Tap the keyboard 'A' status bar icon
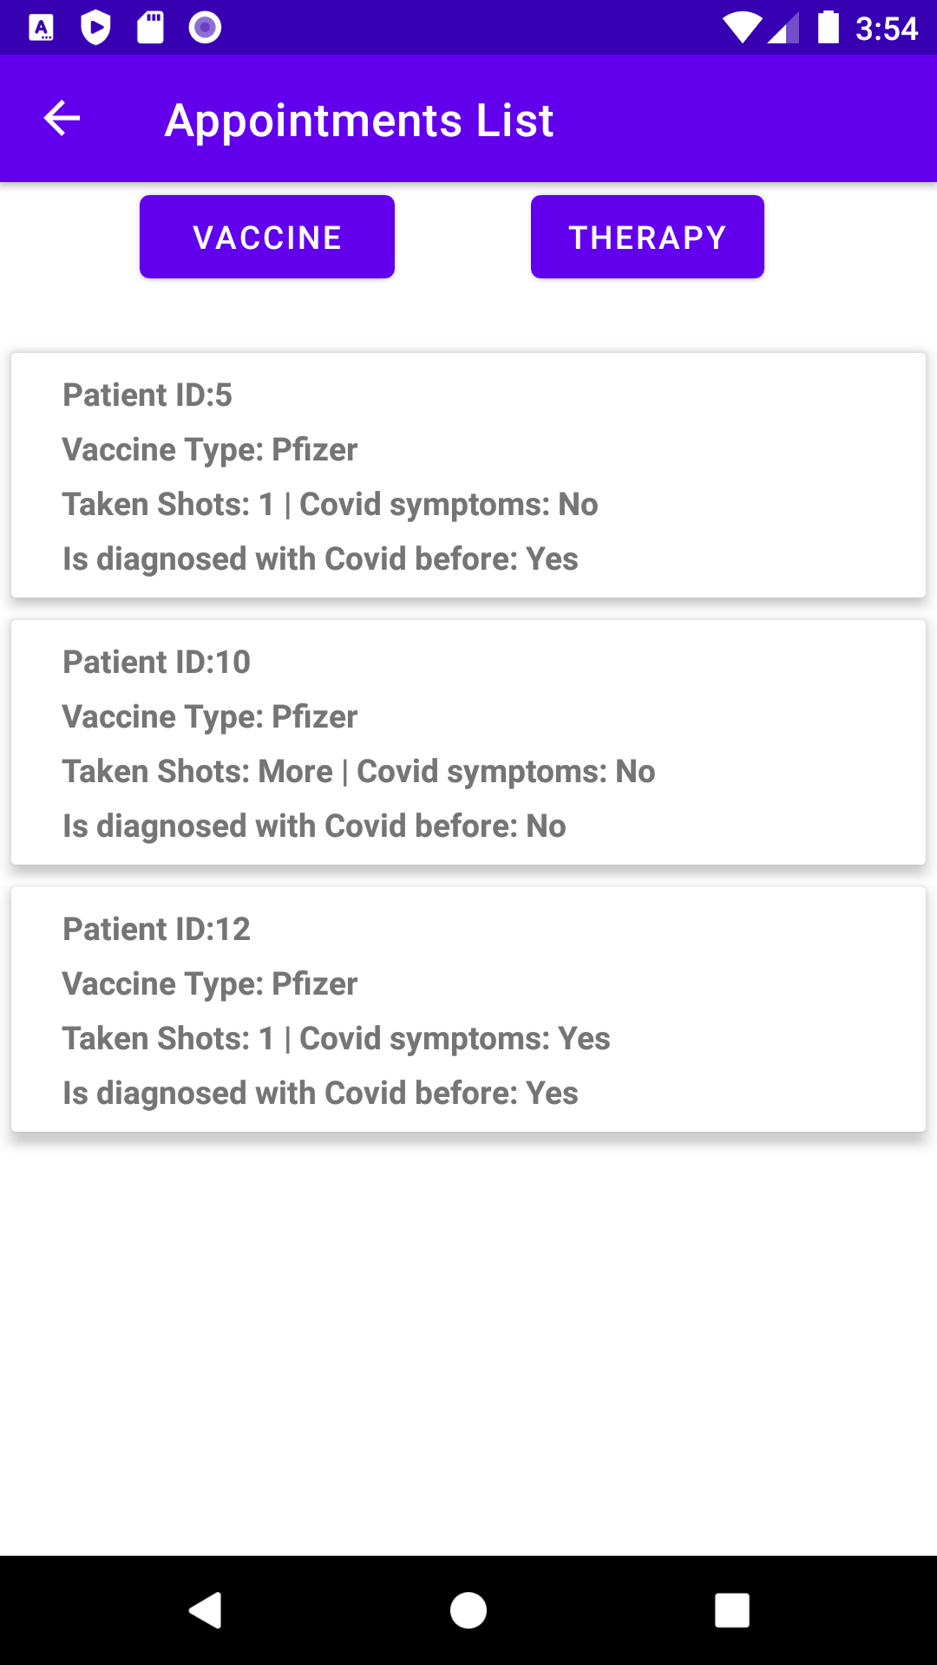The image size is (937, 1665). pos(42,28)
